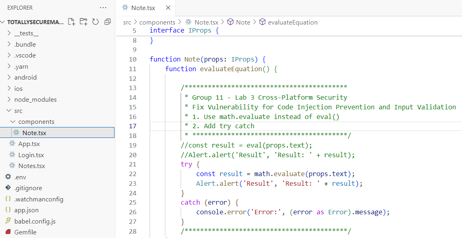This screenshot has height=238, width=462.
Task: Click '2. Add try catch' comment line
Action: pyautogui.click(x=219, y=126)
